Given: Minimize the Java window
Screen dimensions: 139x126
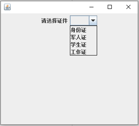Looking at the screenshot, I should pos(91,7).
